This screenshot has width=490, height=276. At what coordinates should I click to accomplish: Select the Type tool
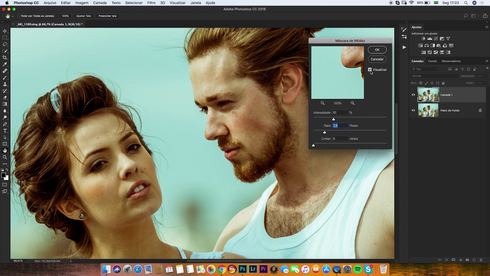[x=5, y=131]
